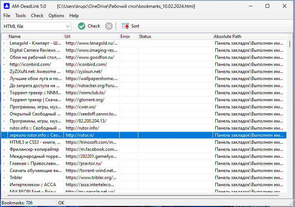
Task: Maximize the AM-DeadLink window
Action: point(267,6)
